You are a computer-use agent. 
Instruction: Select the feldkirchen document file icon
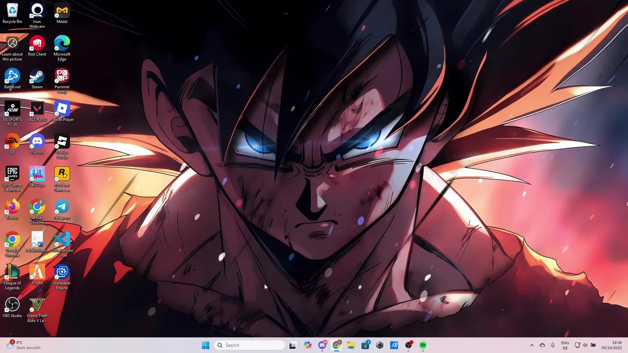point(37,242)
